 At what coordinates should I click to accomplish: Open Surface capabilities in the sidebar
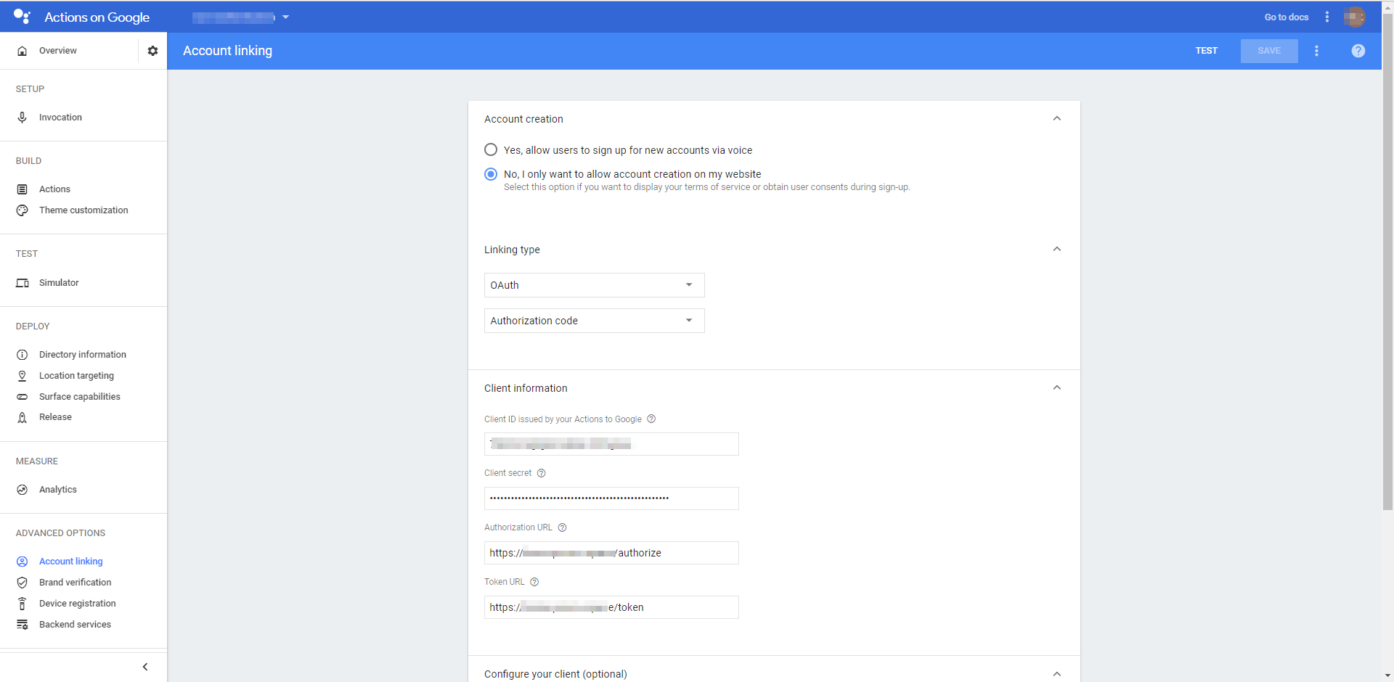pos(80,397)
